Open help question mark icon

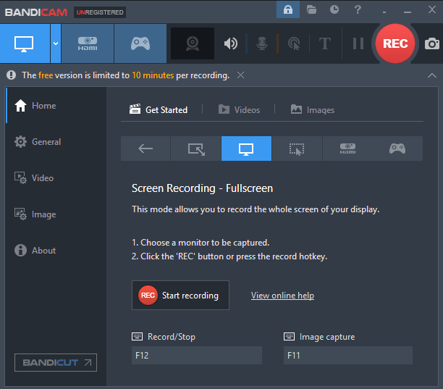(x=358, y=9)
